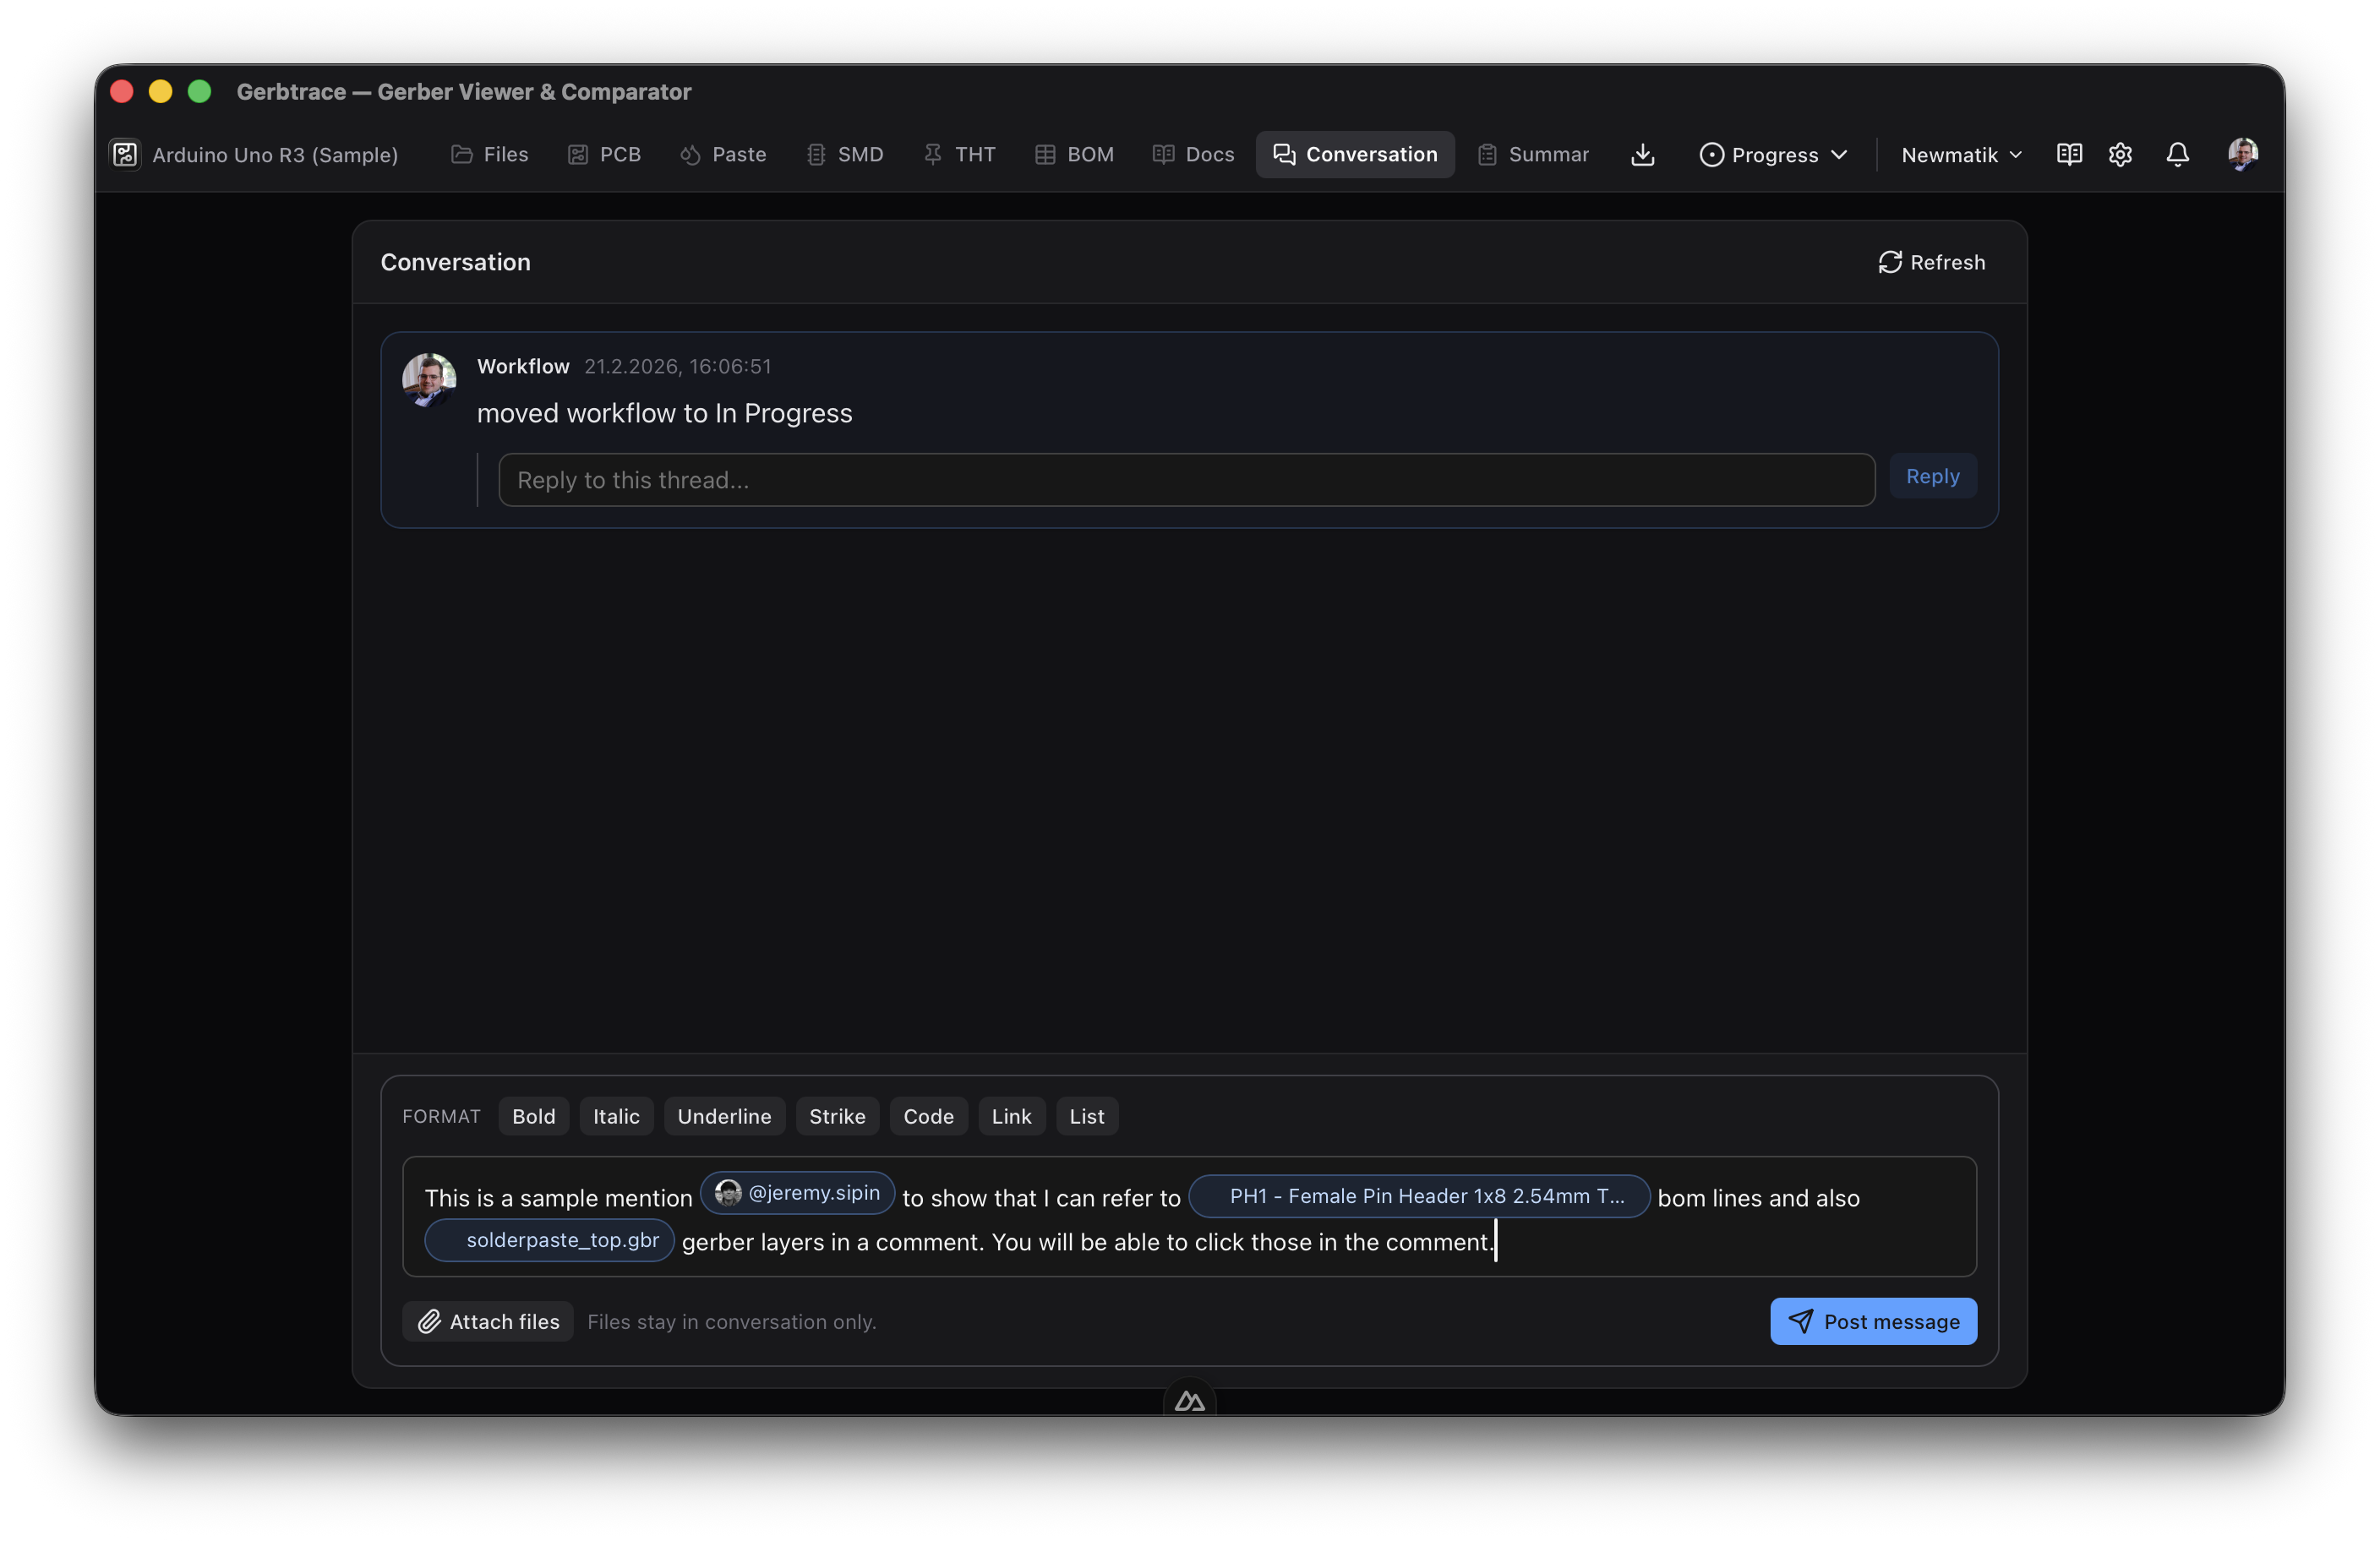Click text 'moved workflow to In Progress'
Image resolution: width=2380 pixels, height=1541 pixels.
pyautogui.click(x=664, y=413)
